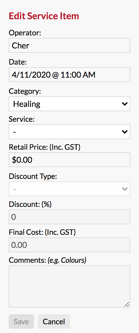
Task: Click inside the Comments text area
Action: coord(69,286)
